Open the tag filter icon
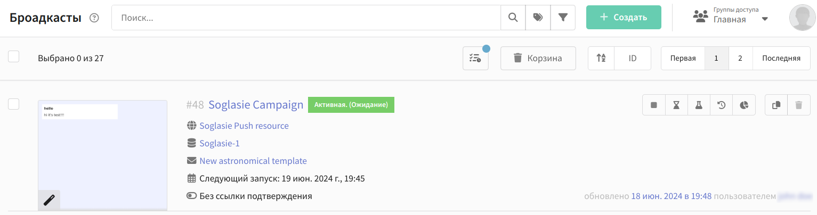817x215 pixels. (x=538, y=18)
